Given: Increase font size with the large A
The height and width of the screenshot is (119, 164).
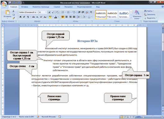Looking at the screenshot, I should point(49,12).
